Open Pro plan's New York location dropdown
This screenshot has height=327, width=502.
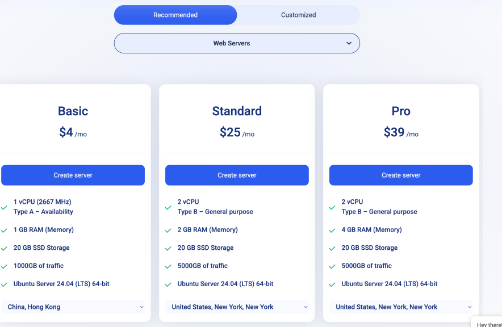(x=401, y=307)
